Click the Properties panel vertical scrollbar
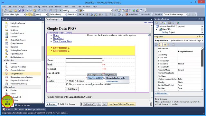Image resolution: width=206 pixels, height=116 pixels. tap(202, 58)
